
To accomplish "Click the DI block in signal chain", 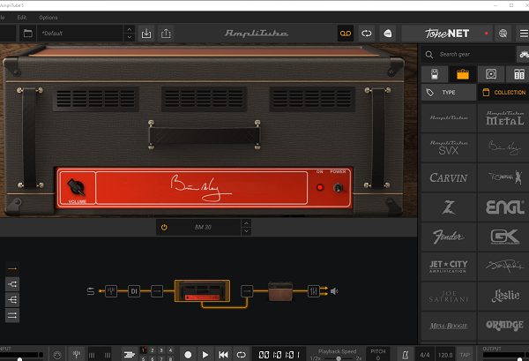I will tap(134, 291).
